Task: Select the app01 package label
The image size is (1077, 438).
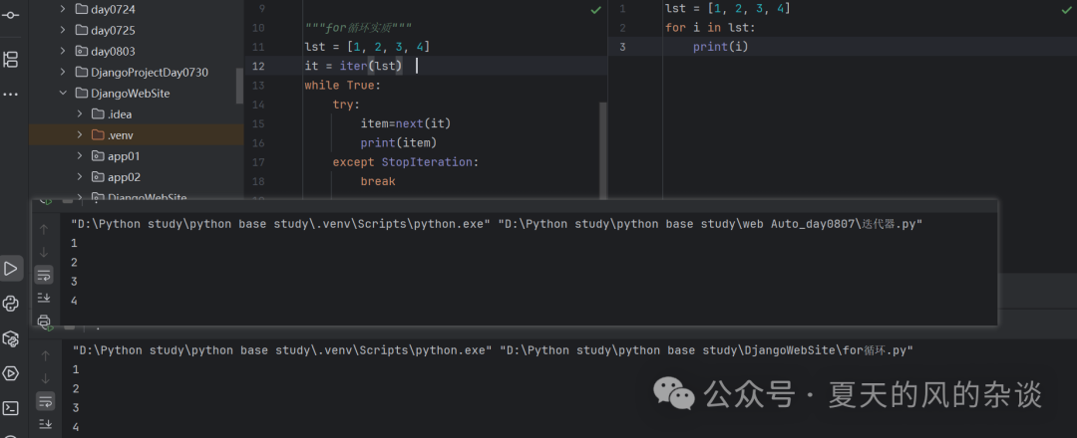Action: [x=124, y=156]
